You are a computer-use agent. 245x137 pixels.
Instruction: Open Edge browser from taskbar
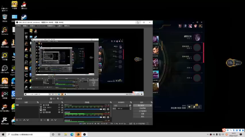pyautogui.click(x=72, y=134)
